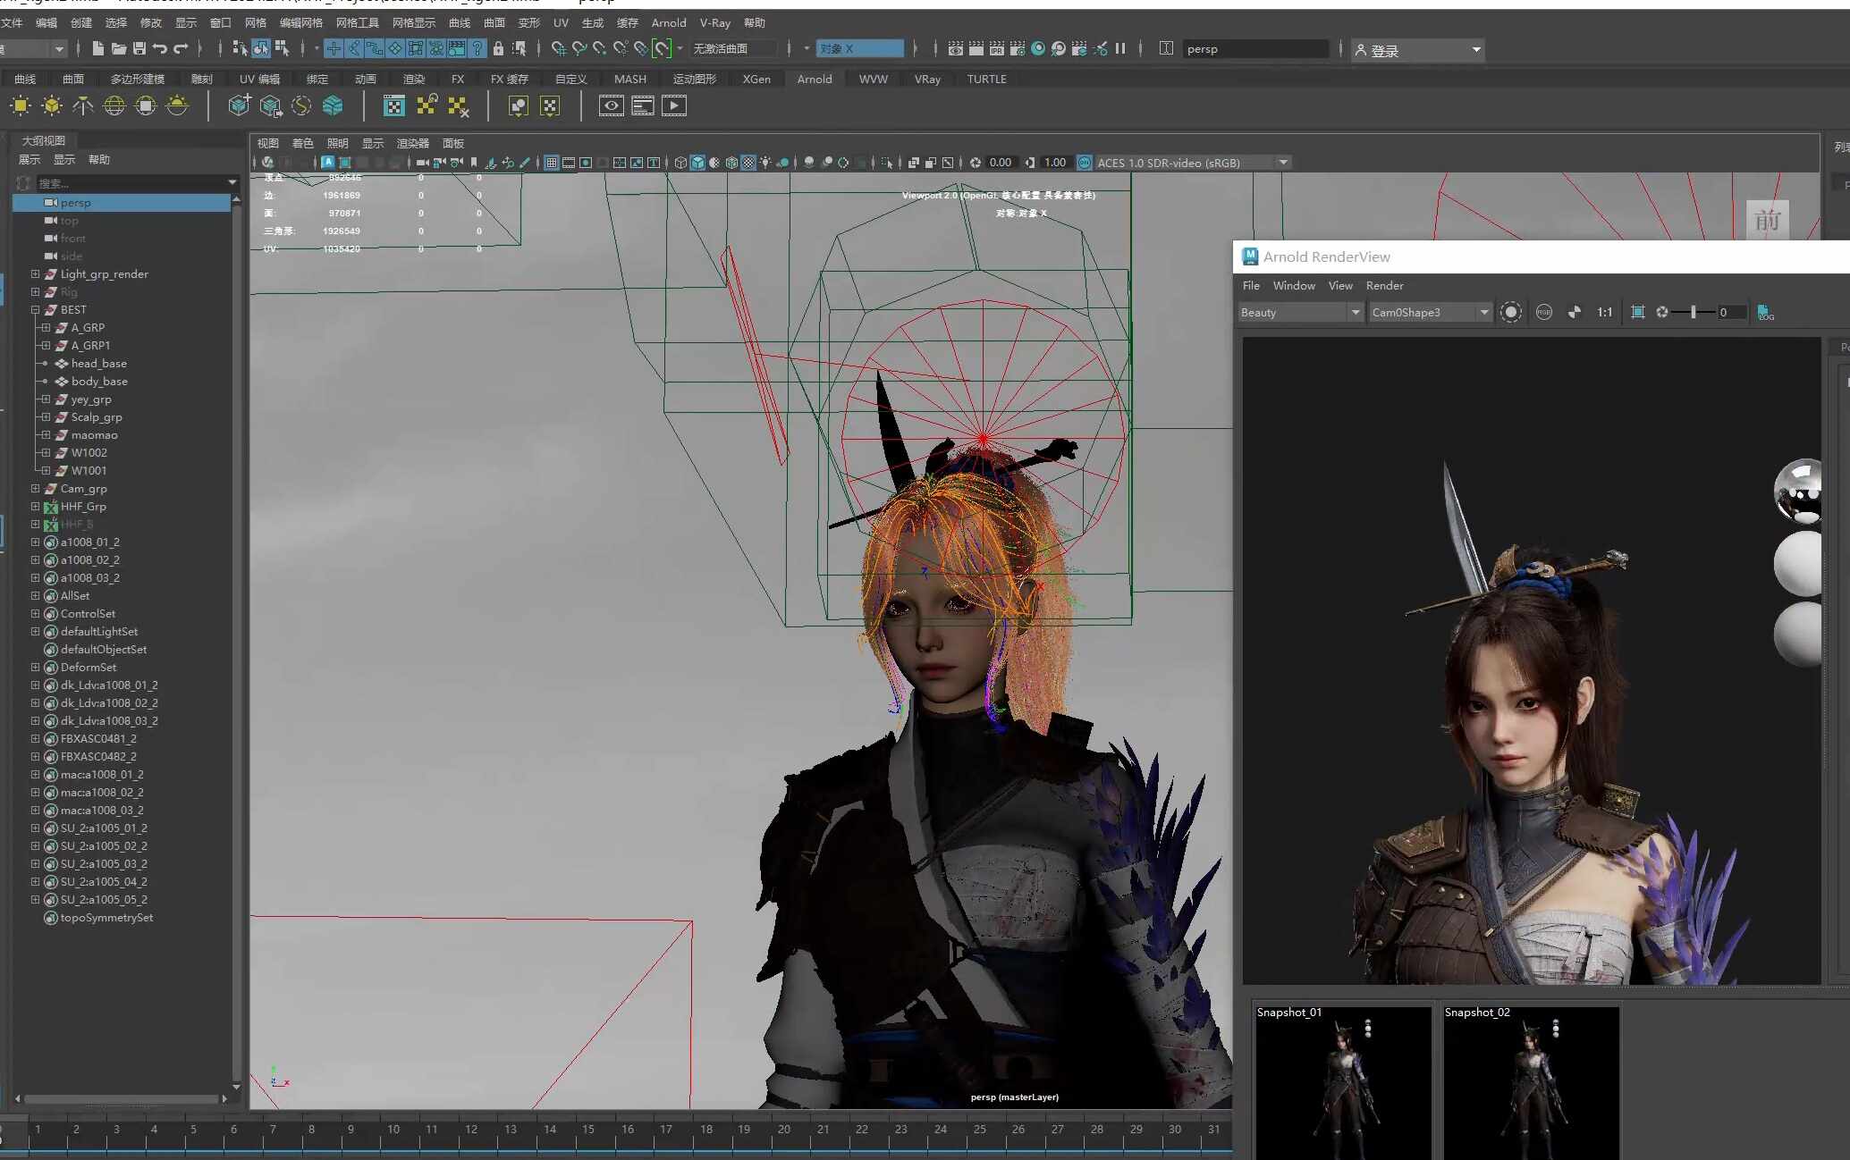Viewport: 1850px width, 1160px height.
Task: Click the 登录 sign-in button
Action: 1418,50
